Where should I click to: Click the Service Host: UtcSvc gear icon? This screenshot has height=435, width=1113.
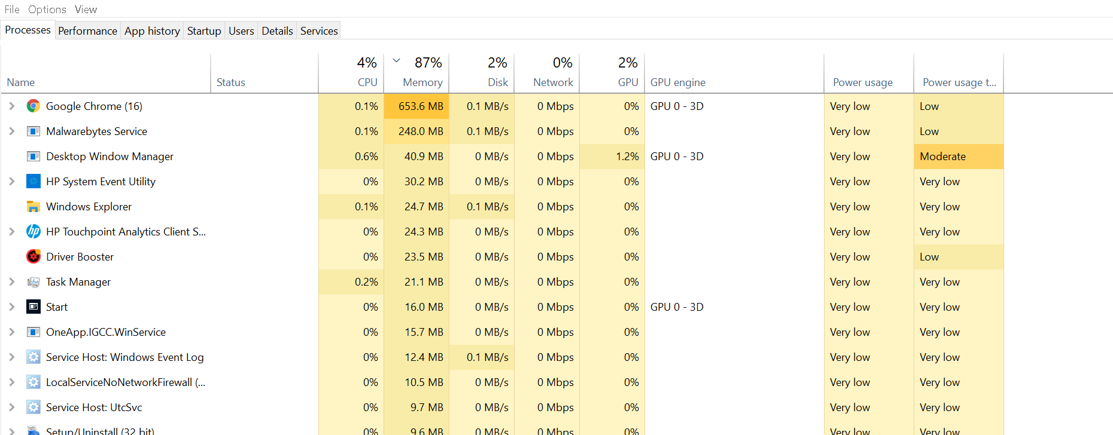(x=34, y=408)
